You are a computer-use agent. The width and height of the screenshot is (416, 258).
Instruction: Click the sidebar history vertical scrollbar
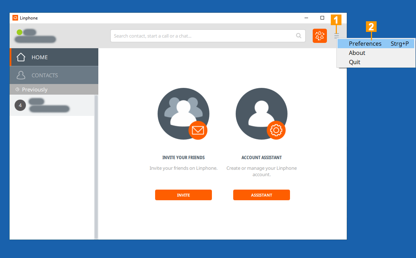coord(96,167)
